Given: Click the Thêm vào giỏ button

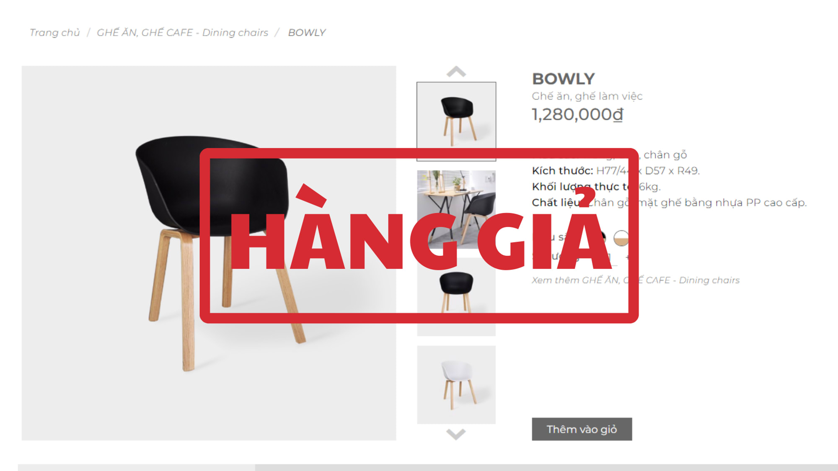Looking at the screenshot, I should pyautogui.click(x=582, y=429).
